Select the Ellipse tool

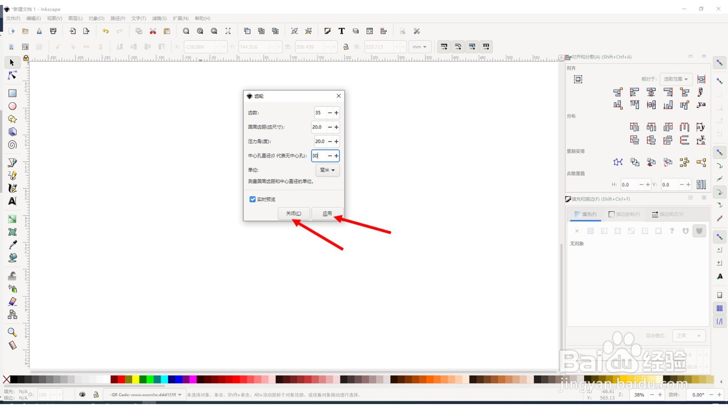[x=12, y=106]
